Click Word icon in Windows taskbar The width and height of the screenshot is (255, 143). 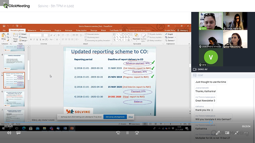coord(65,128)
